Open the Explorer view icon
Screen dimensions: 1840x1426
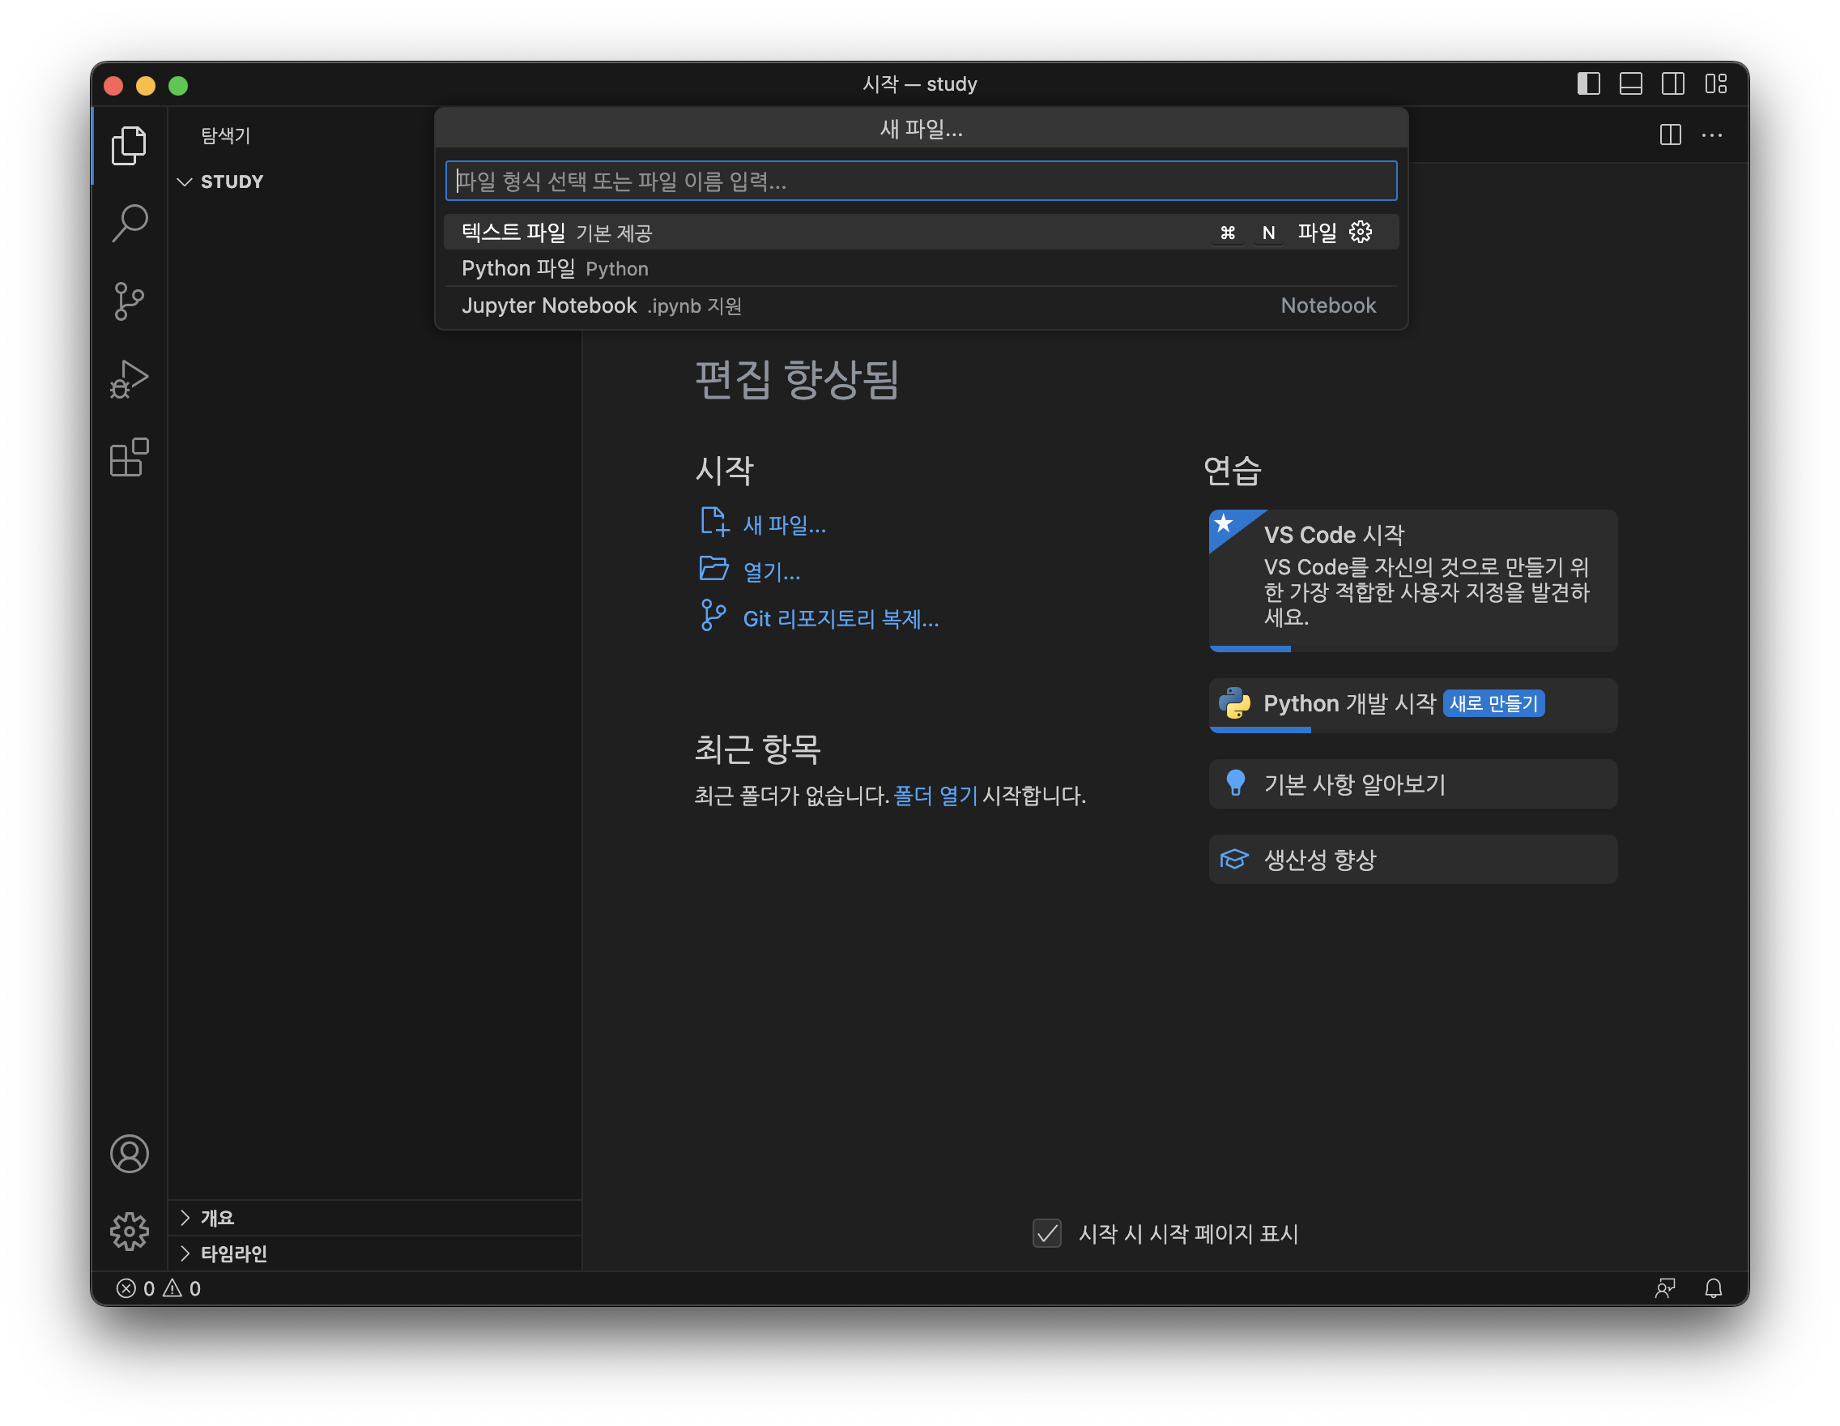(129, 146)
